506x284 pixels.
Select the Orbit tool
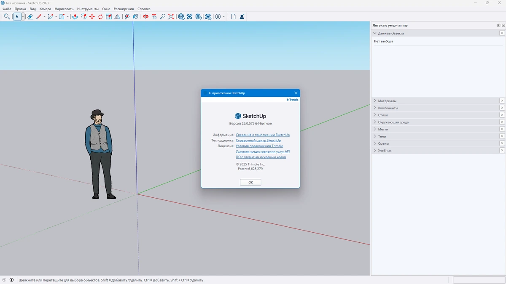pos(145,17)
